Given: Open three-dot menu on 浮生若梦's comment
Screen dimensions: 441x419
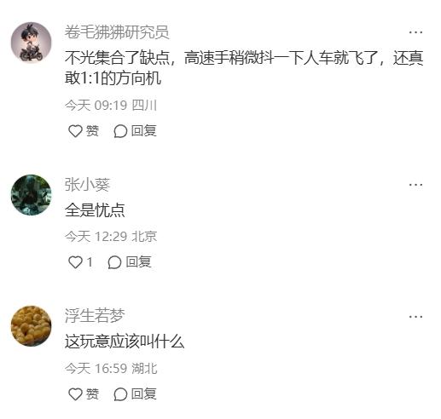Looking at the screenshot, I should pos(415,317).
